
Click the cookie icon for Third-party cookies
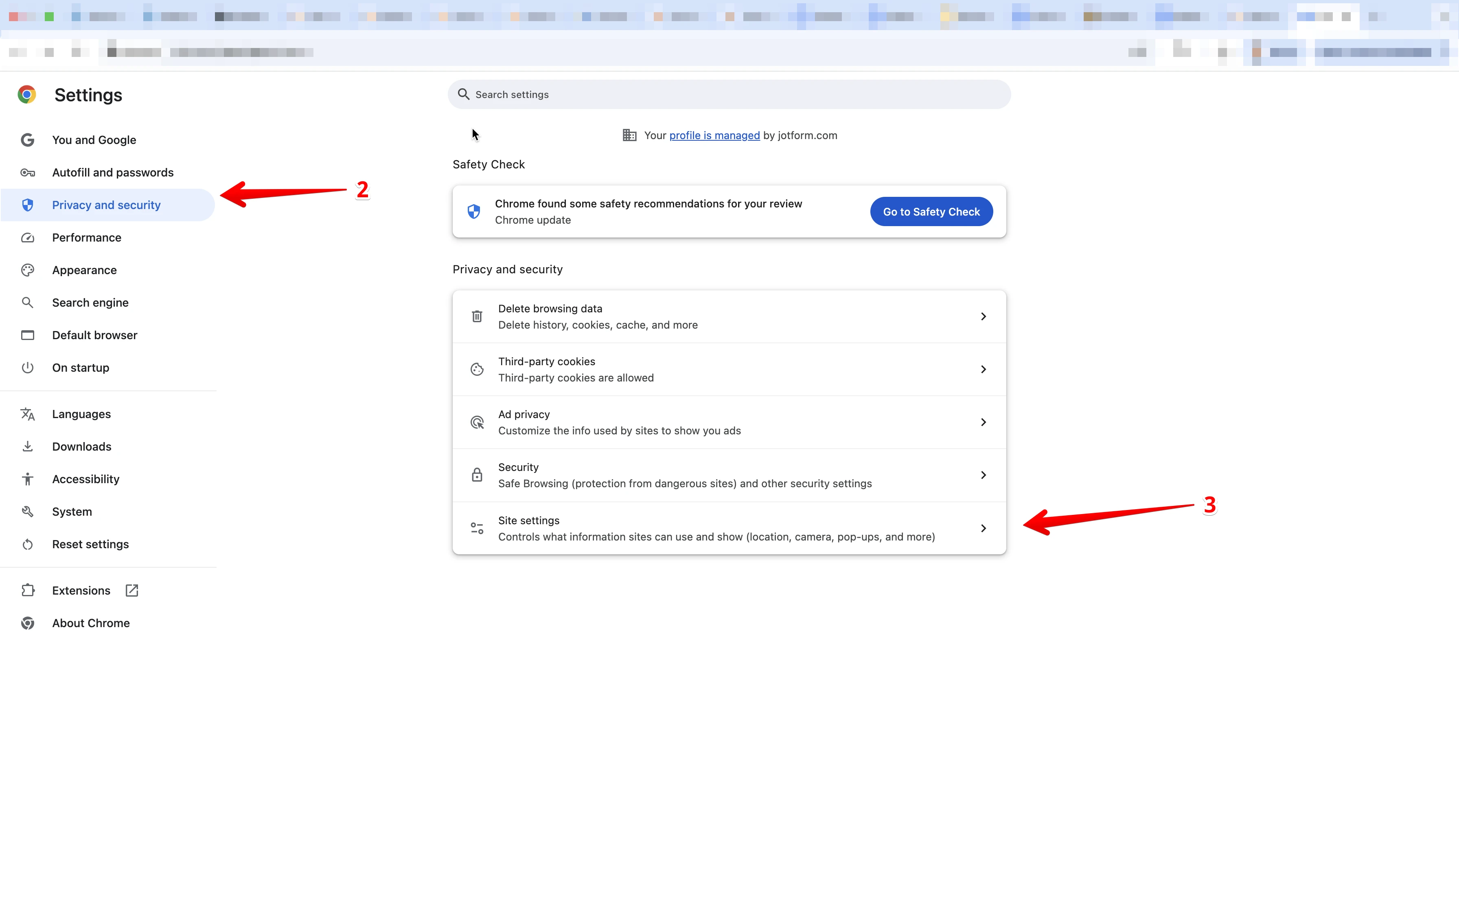point(477,369)
